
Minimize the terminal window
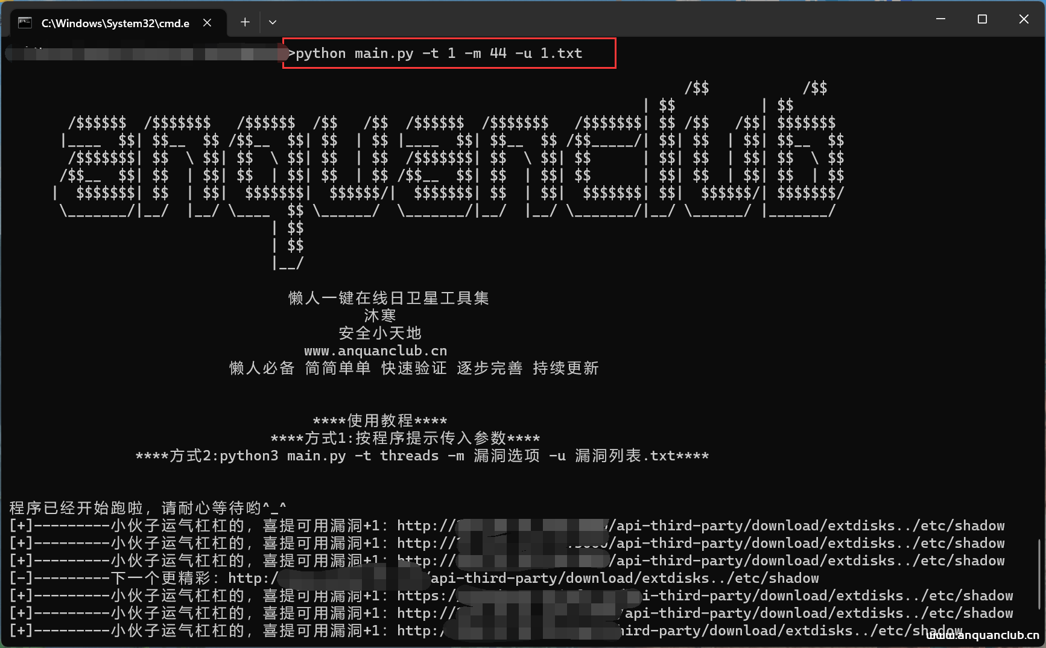[940, 19]
